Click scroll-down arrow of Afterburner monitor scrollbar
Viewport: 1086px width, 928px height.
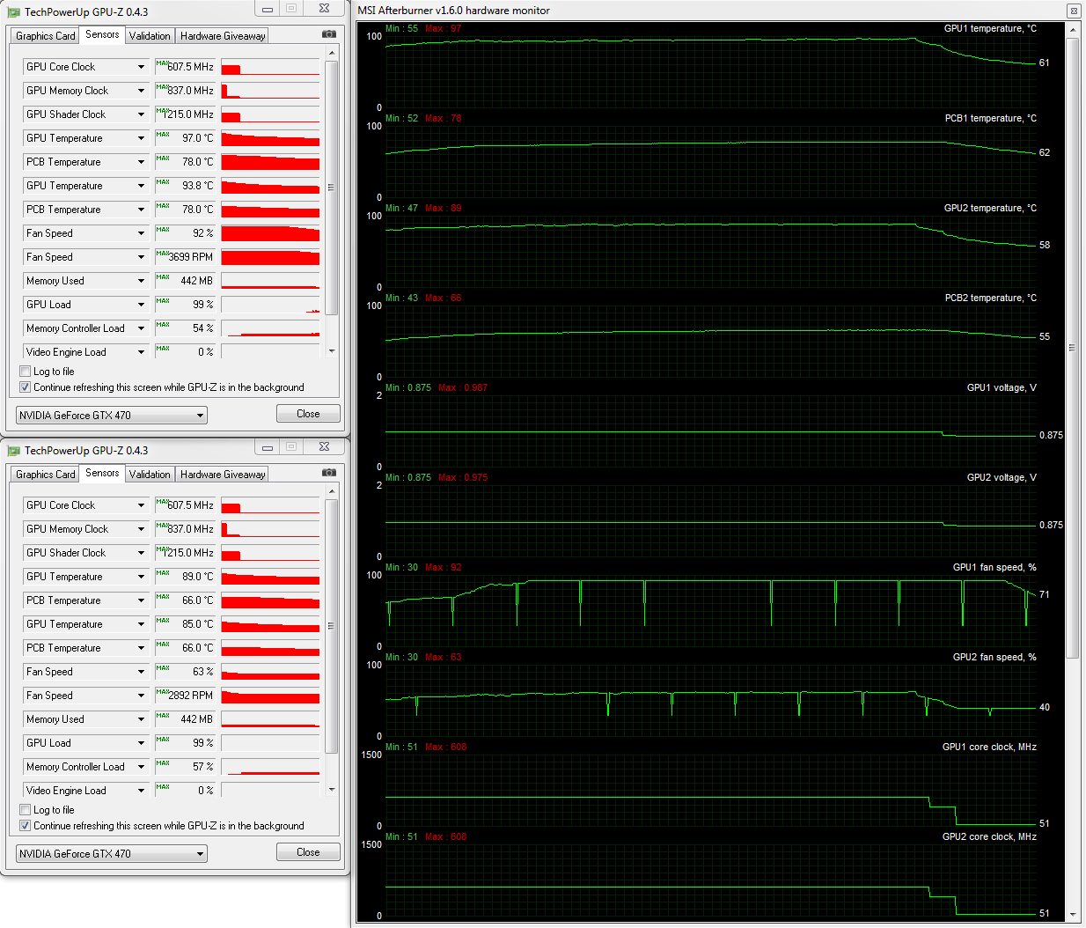[x=1072, y=914]
